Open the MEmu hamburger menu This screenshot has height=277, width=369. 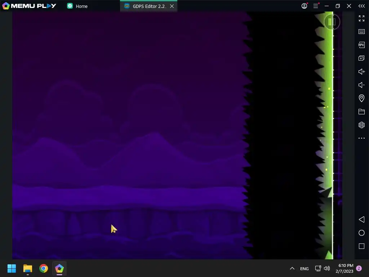tap(316, 6)
